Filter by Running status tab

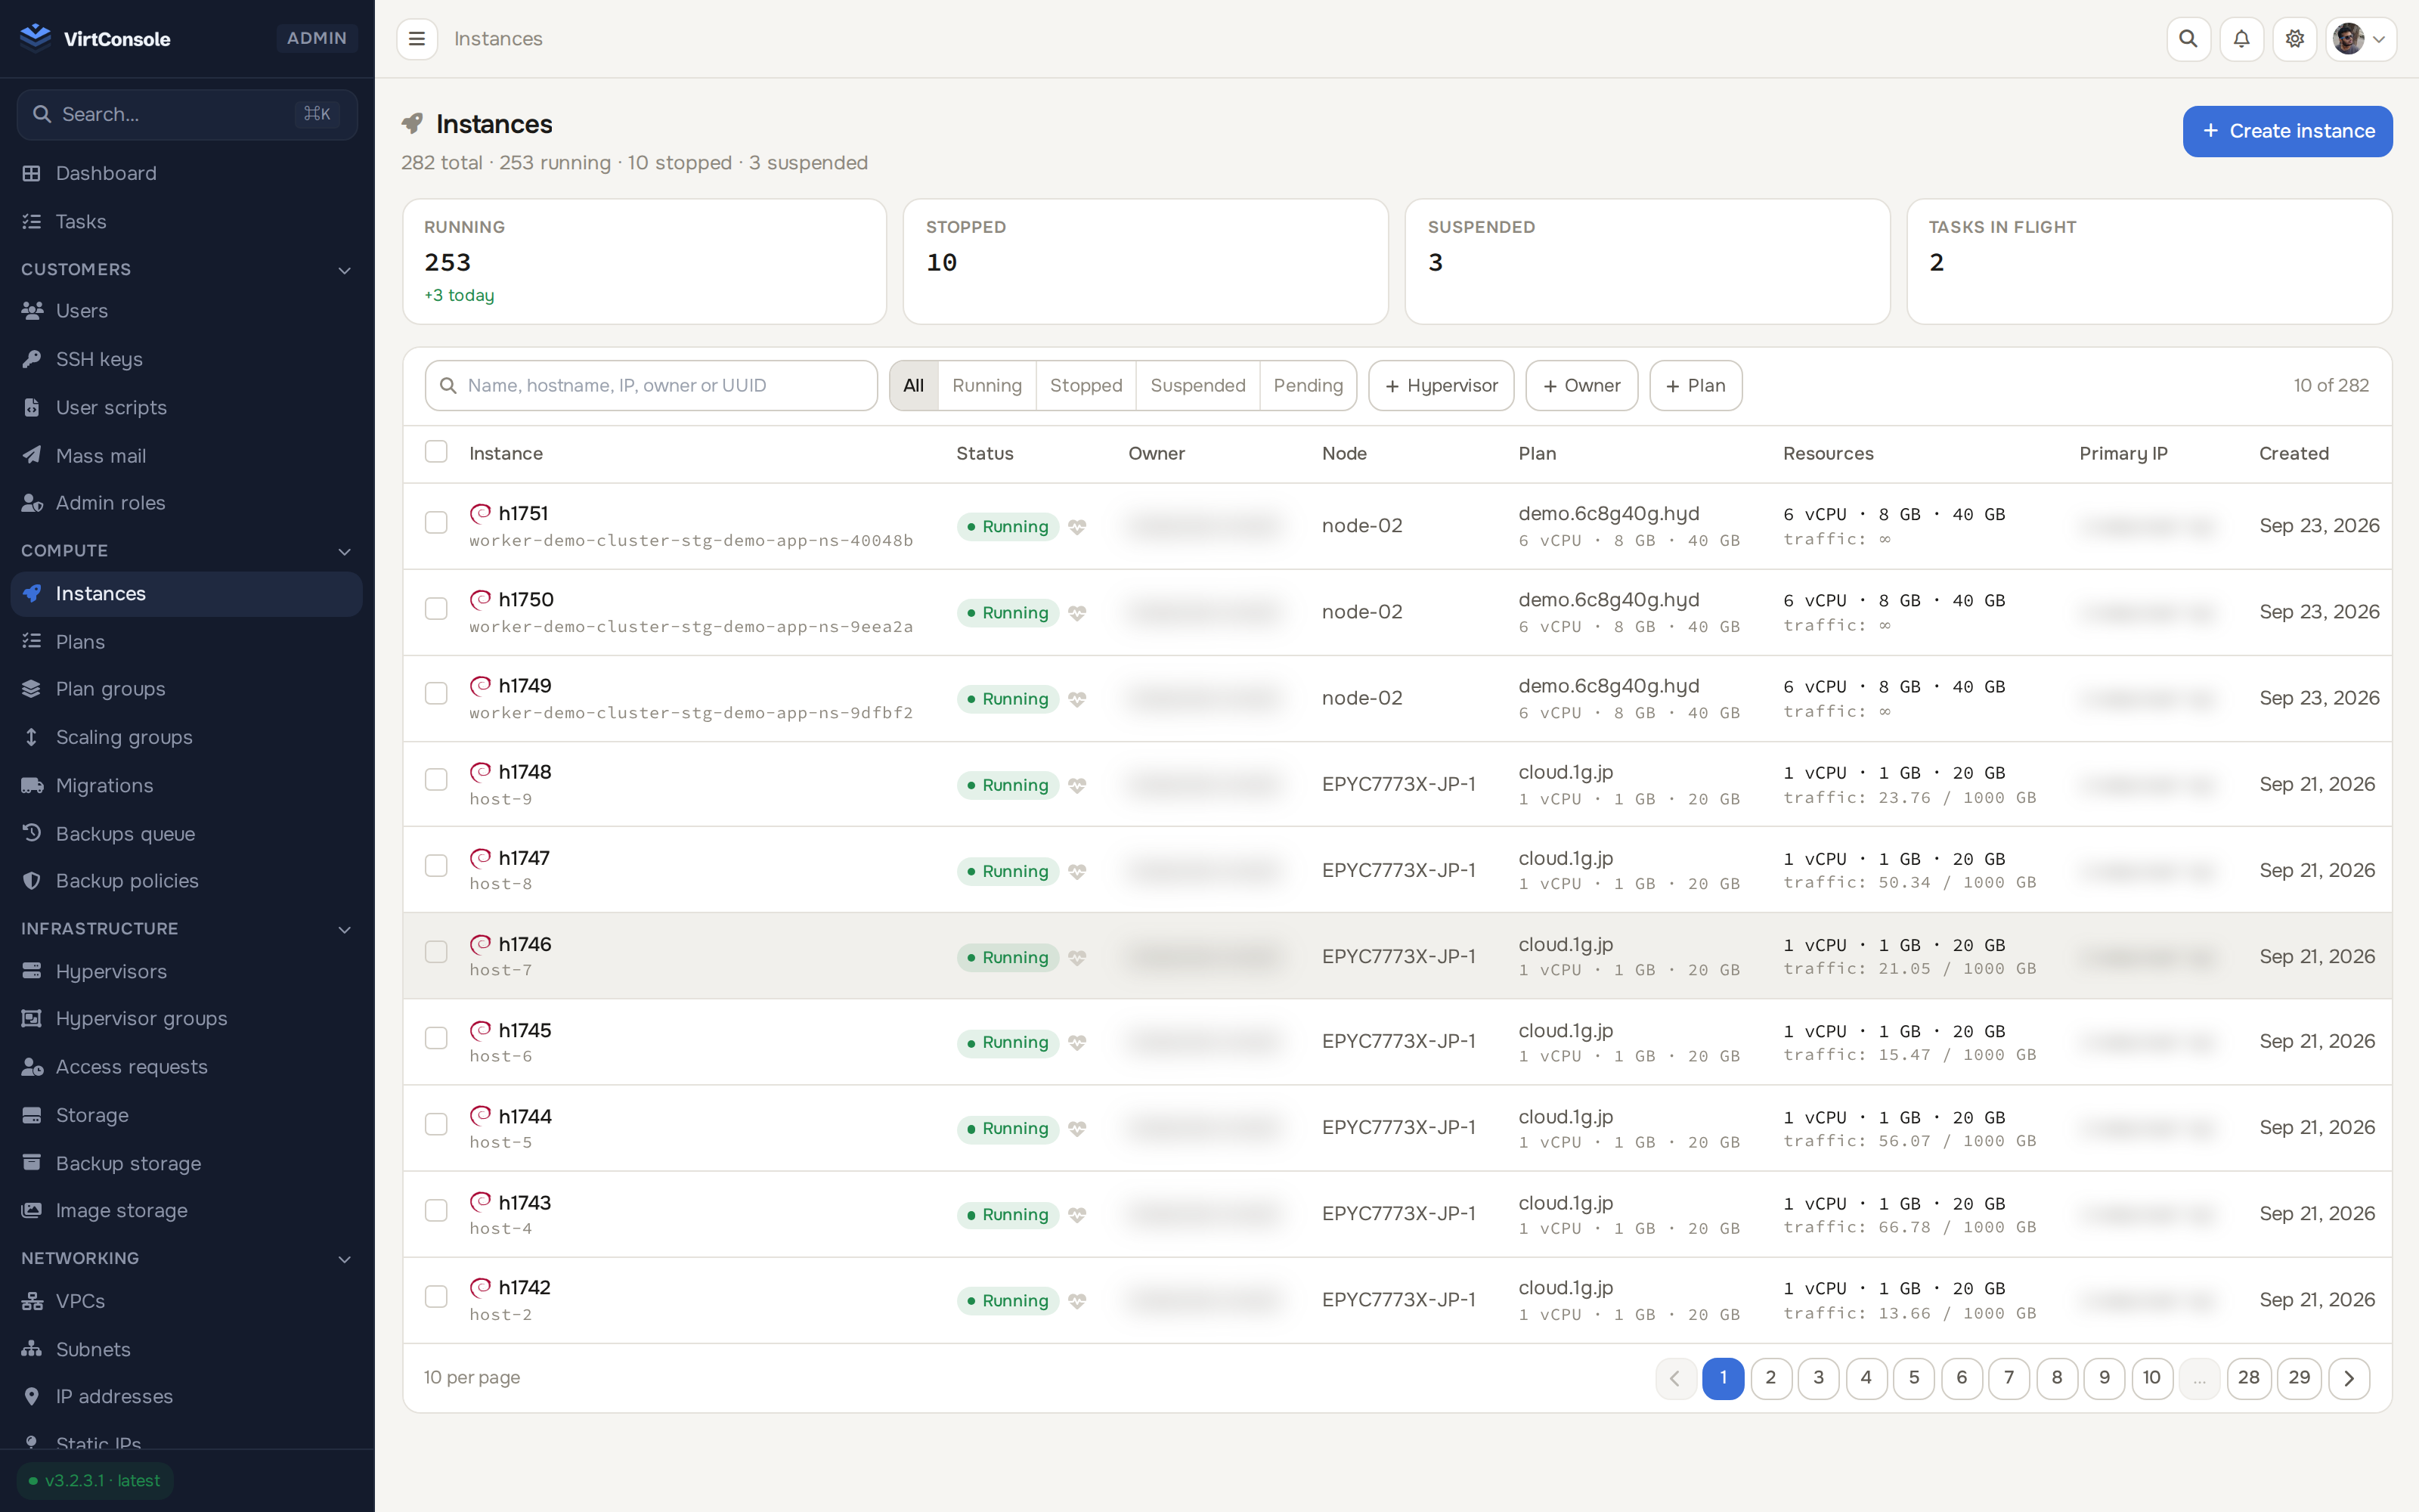[986, 386]
